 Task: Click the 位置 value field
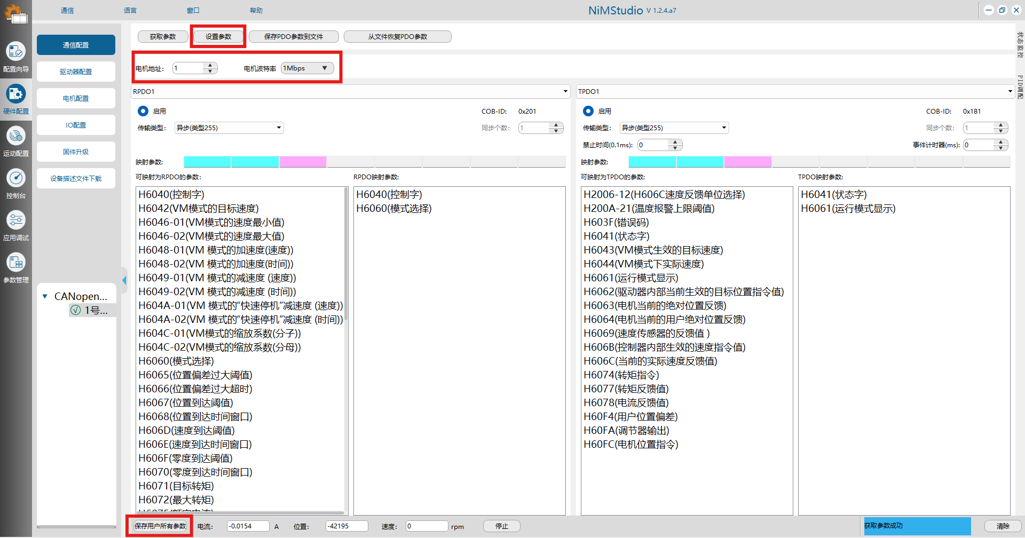coord(347,526)
